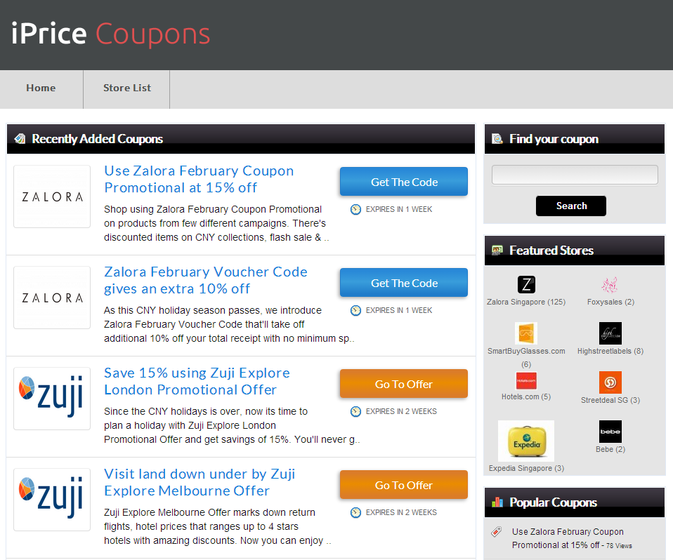Click EXPIRES IN 2 WEEKS under Zuji London offer
Viewport: 673px width, 560px height.
(401, 412)
